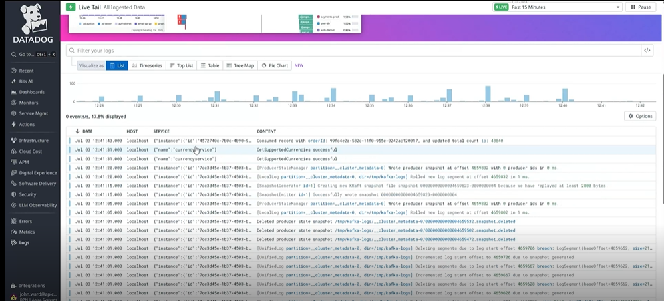Switch visualization to List view
This screenshot has width=664, height=301.
[x=117, y=66]
